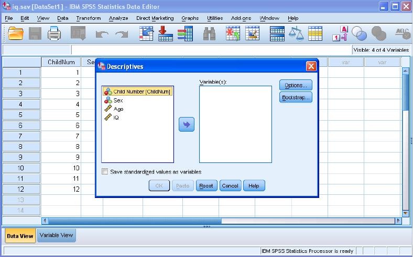Click the cell editor input bar

[211, 50]
